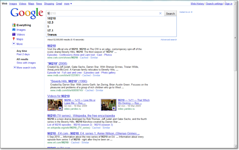The width and height of the screenshot is (239, 150).
Task: Select the '9news' autocomplete suggestion
Action: point(111,35)
